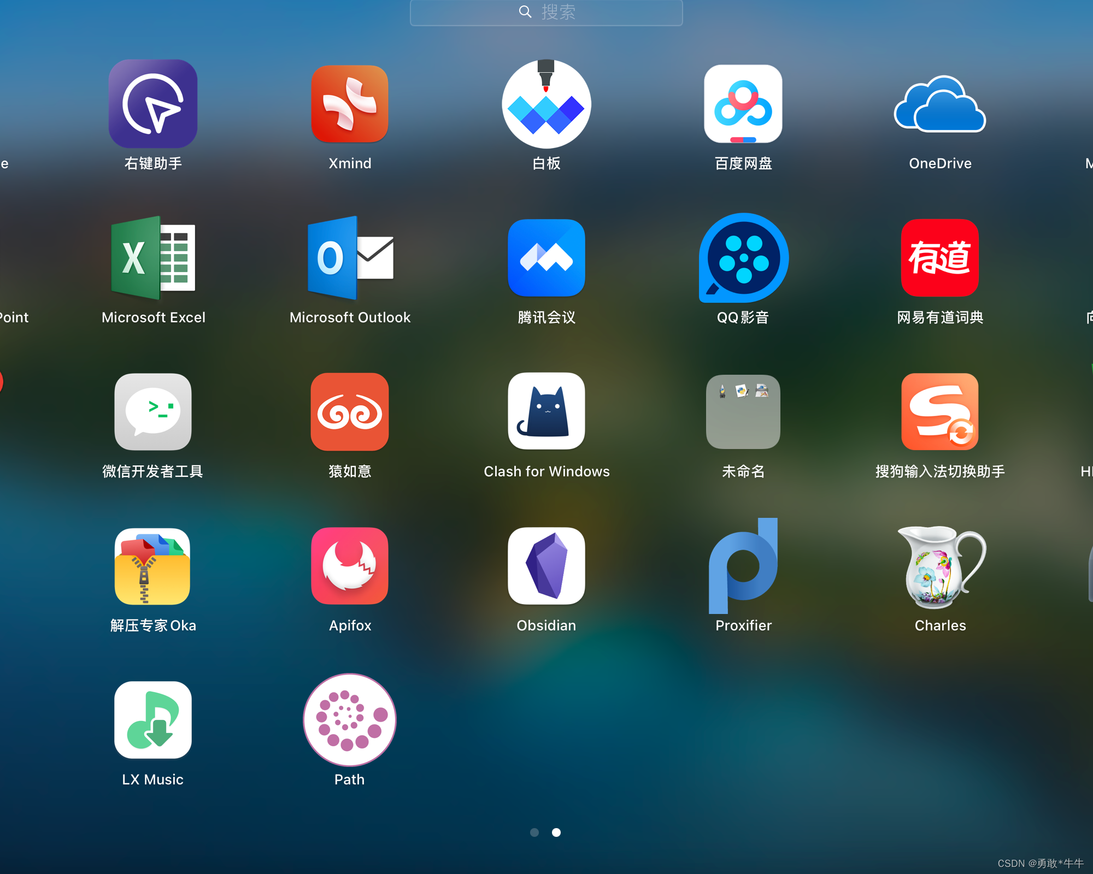The height and width of the screenshot is (874, 1093).
Task: Launch LX Music
Action: tap(153, 720)
